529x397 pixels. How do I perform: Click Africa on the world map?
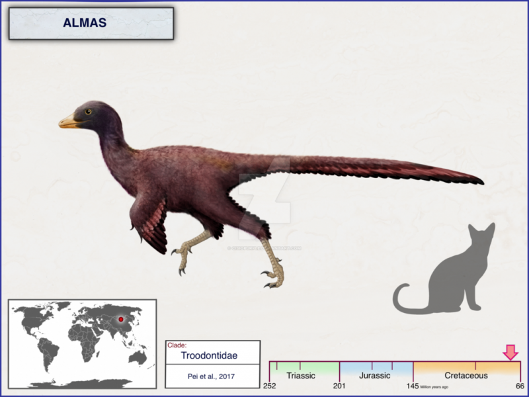tap(84, 341)
